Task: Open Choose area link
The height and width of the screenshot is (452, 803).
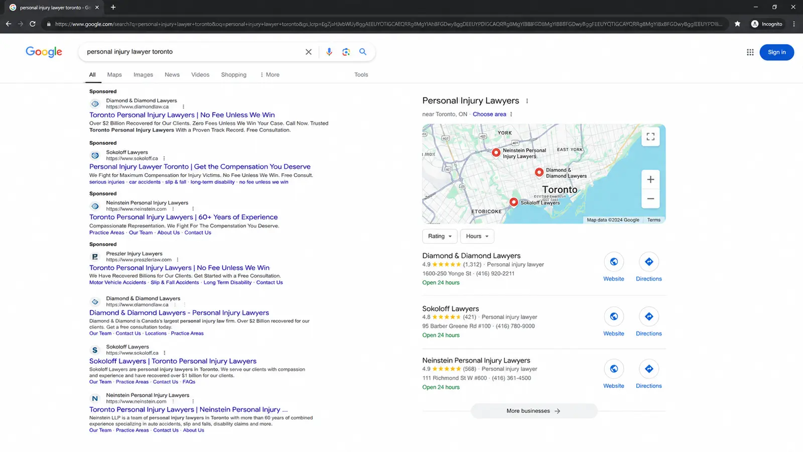Action: 489,114
